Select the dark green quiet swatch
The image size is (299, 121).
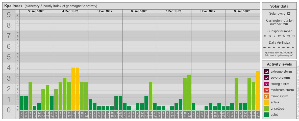266,114
